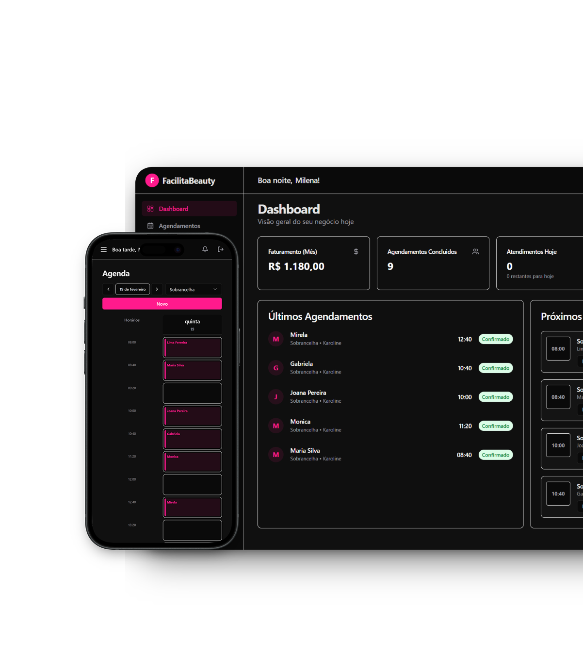The image size is (583, 655).
Task: Click the logout icon in the phone header
Action: point(221,249)
